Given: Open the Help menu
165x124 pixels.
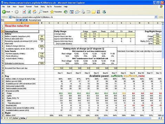Looking at the screenshot, I should pos(66,7).
